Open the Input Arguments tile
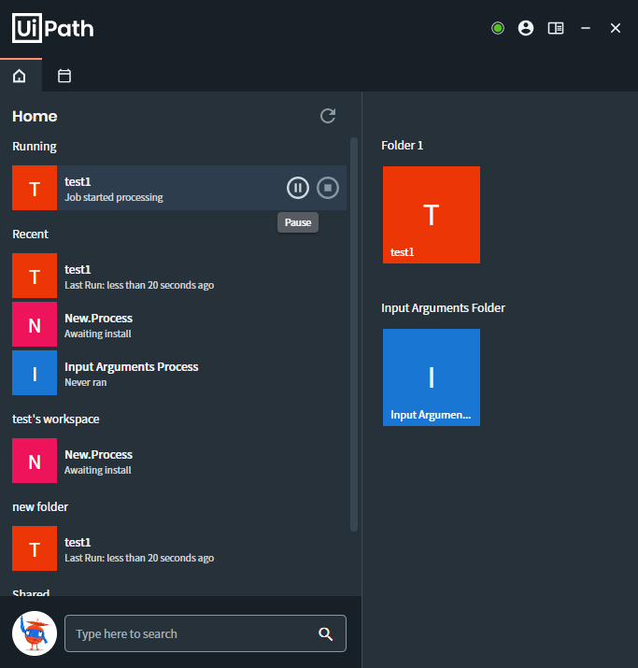This screenshot has height=668, width=638. pos(432,377)
